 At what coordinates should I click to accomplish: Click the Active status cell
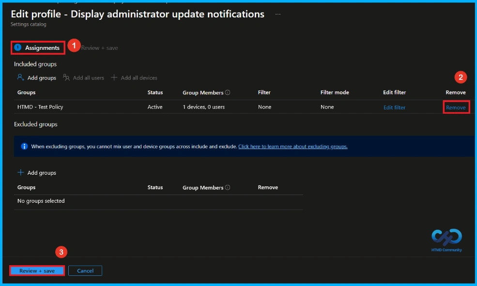155,107
